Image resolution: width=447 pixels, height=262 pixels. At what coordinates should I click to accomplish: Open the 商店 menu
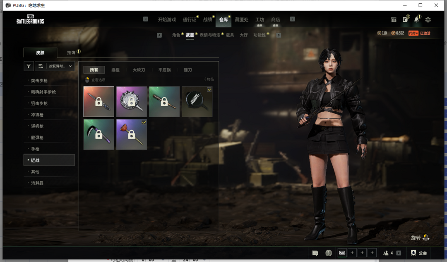point(276,20)
